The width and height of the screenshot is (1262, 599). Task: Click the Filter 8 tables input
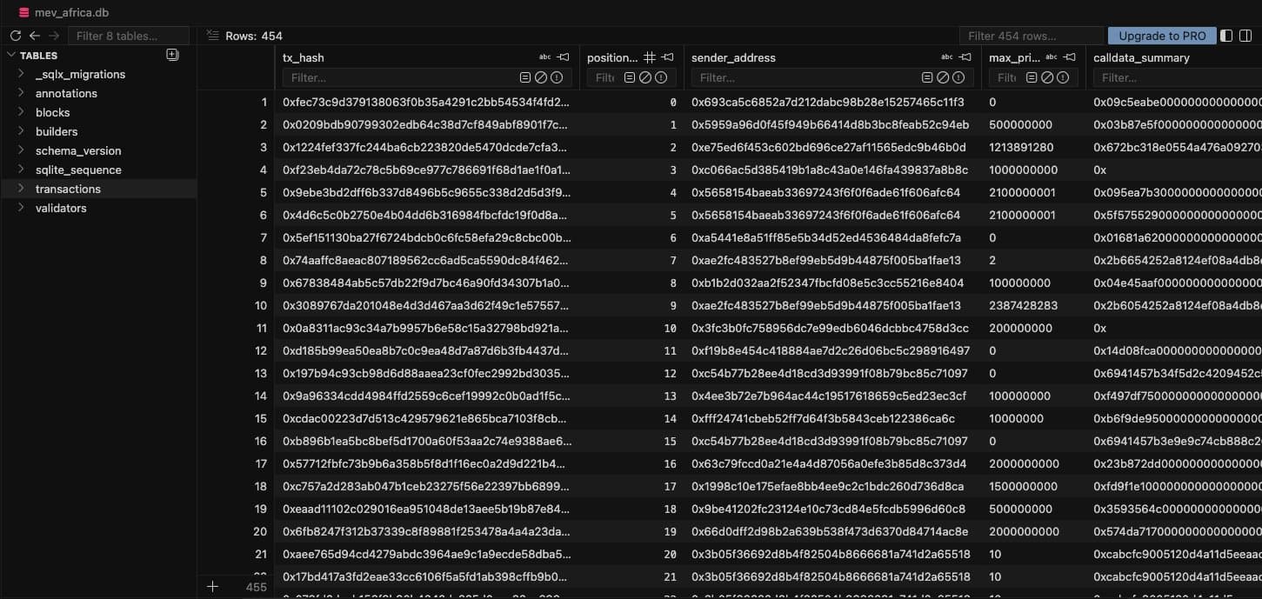pyautogui.click(x=129, y=36)
